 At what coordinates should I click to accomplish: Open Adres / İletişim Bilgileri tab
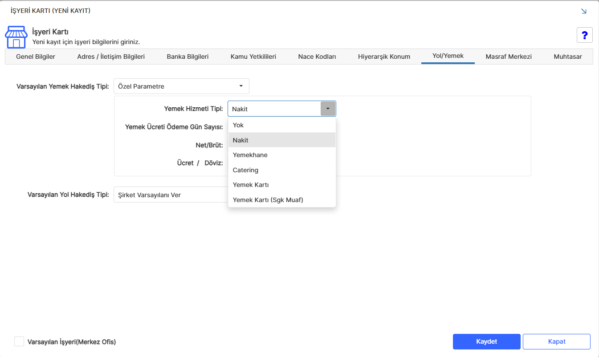point(111,57)
